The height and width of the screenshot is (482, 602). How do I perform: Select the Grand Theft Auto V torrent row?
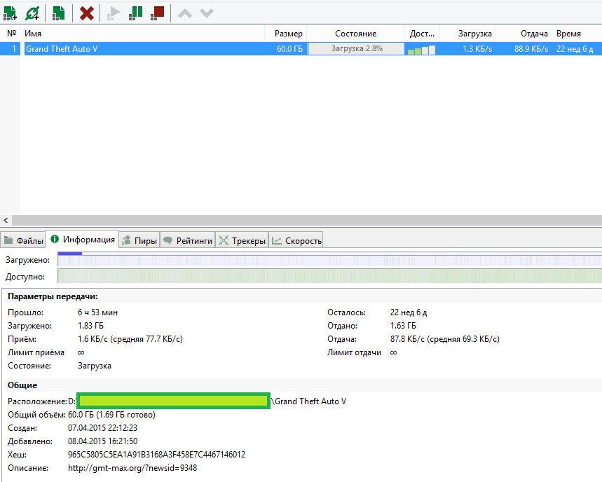301,49
